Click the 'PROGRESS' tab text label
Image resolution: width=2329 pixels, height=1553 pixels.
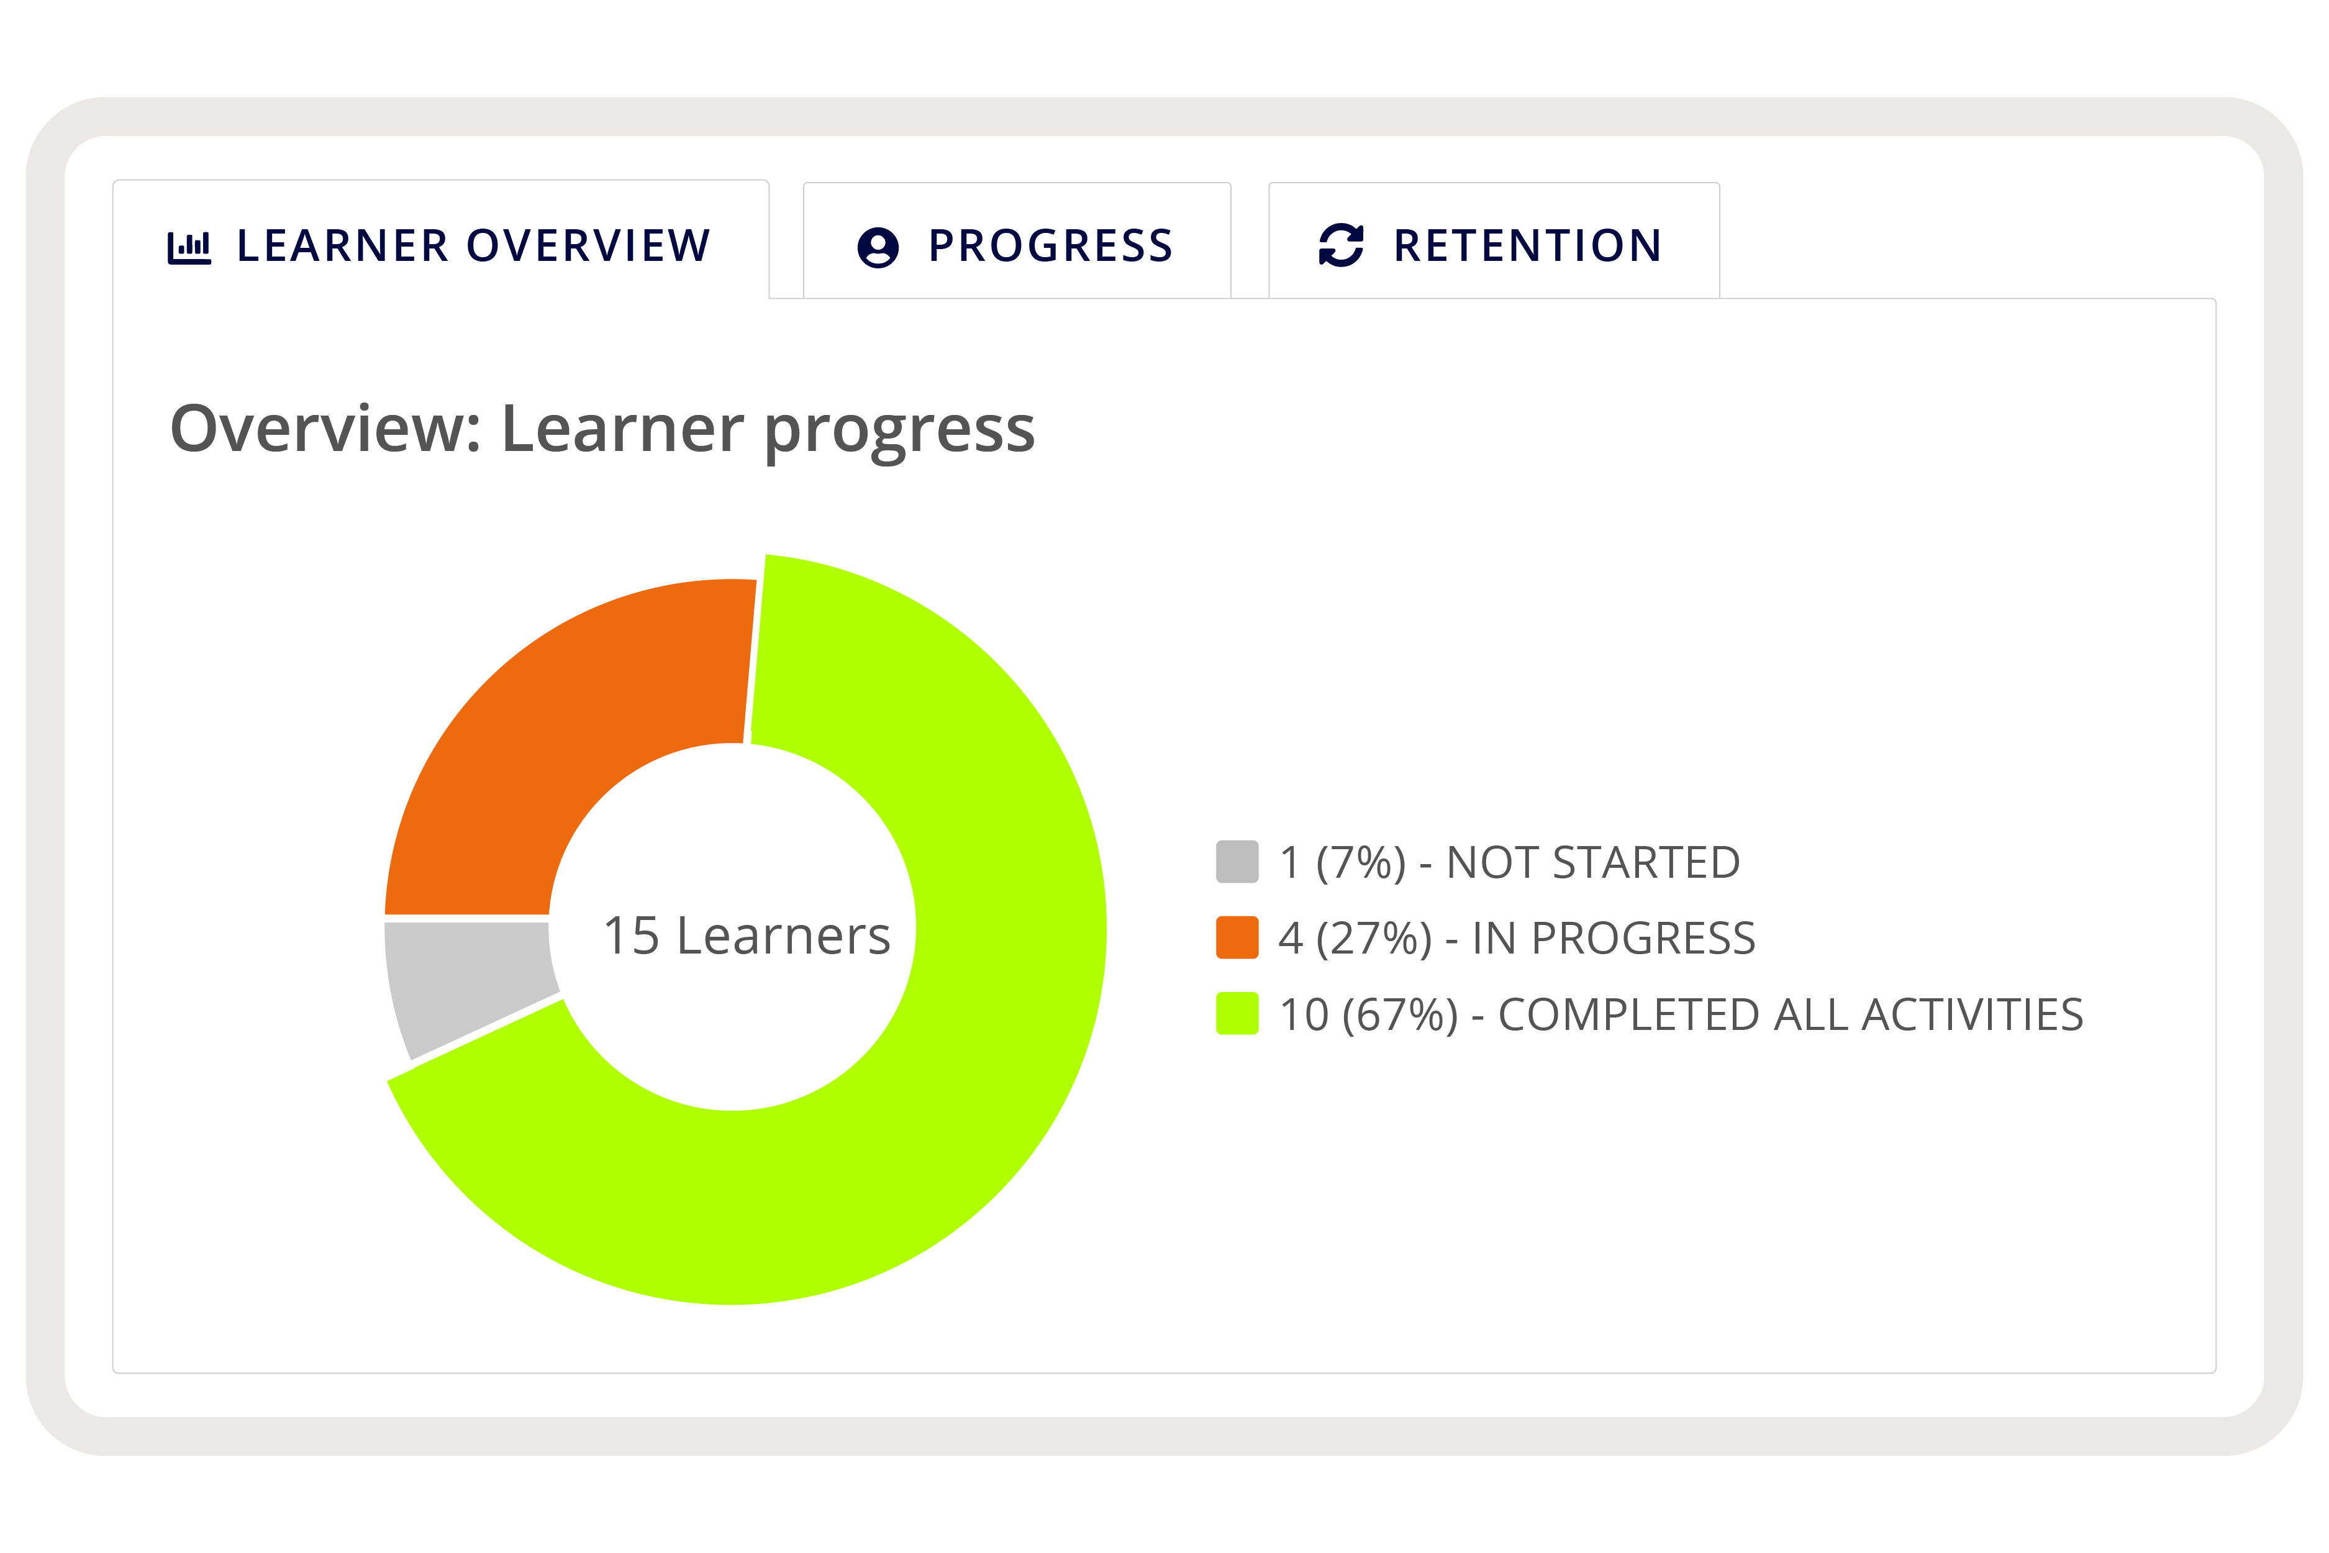1051,245
